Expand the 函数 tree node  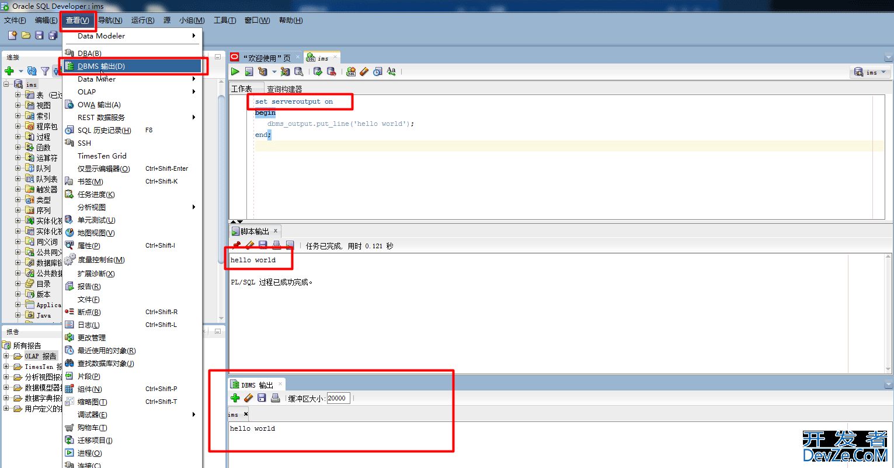pos(18,147)
